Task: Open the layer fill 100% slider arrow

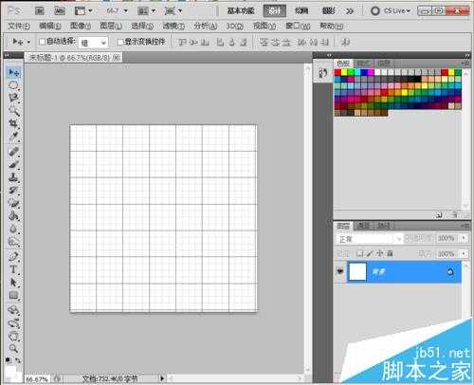Action: click(464, 253)
